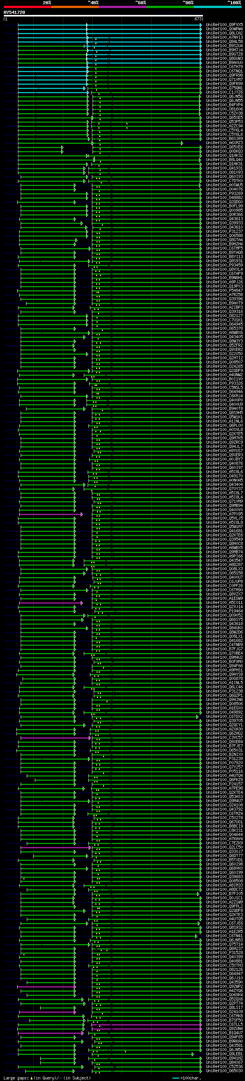Screen dimensions: 245x1081
Task: Select hit label UniRef100_P93269
Action: tap(224, 193)
